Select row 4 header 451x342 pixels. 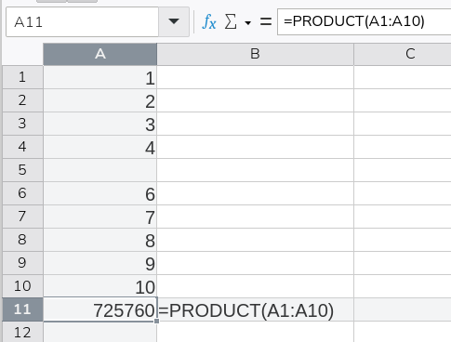click(22, 147)
